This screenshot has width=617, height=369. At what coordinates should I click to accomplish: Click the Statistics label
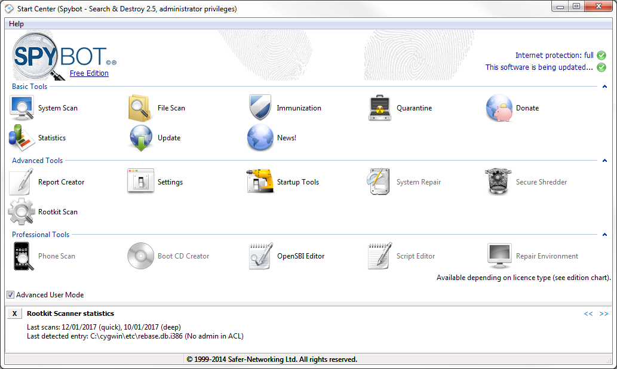coord(52,138)
